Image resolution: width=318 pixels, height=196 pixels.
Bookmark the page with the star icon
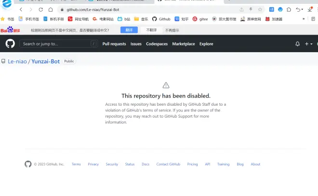[x=260, y=10]
